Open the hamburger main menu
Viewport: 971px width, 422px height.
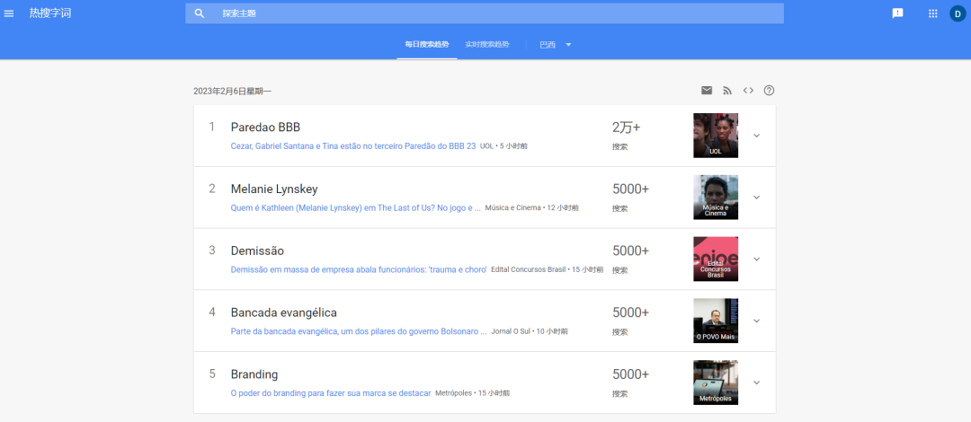[x=9, y=13]
